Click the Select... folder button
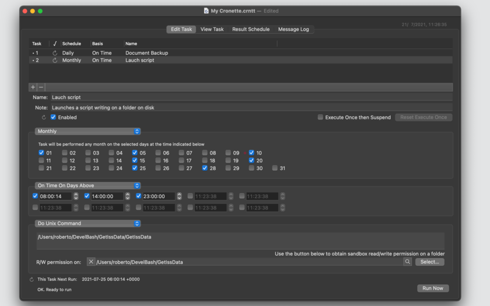 430,262
